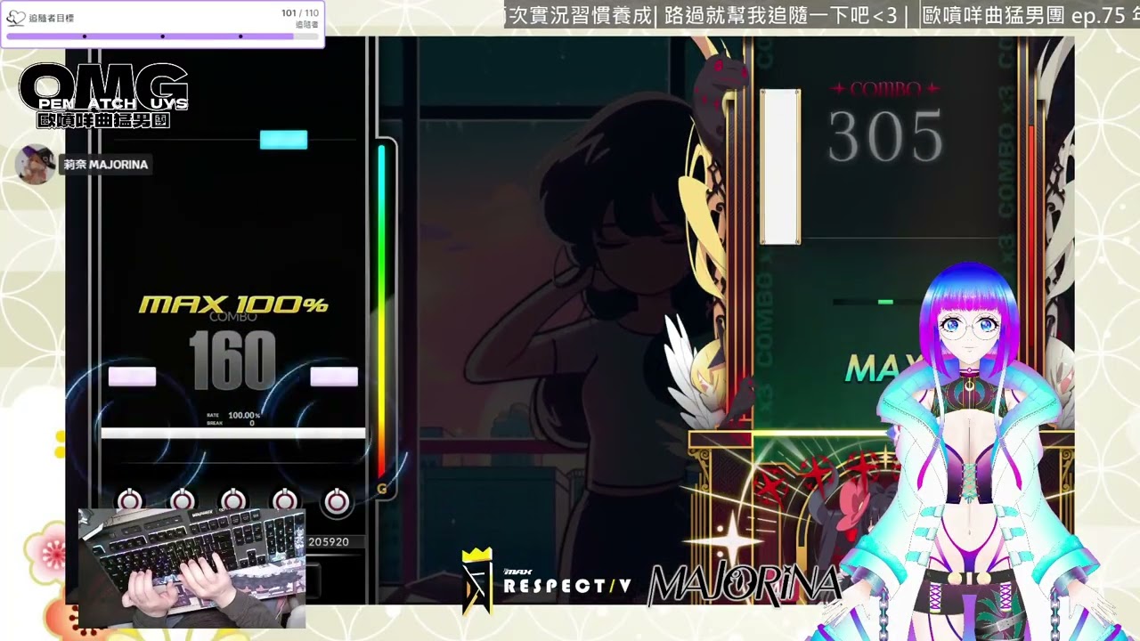Click the RATE 100.00% readout

[x=233, y=415]
